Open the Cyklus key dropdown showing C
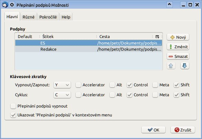 tap(62, 95)
